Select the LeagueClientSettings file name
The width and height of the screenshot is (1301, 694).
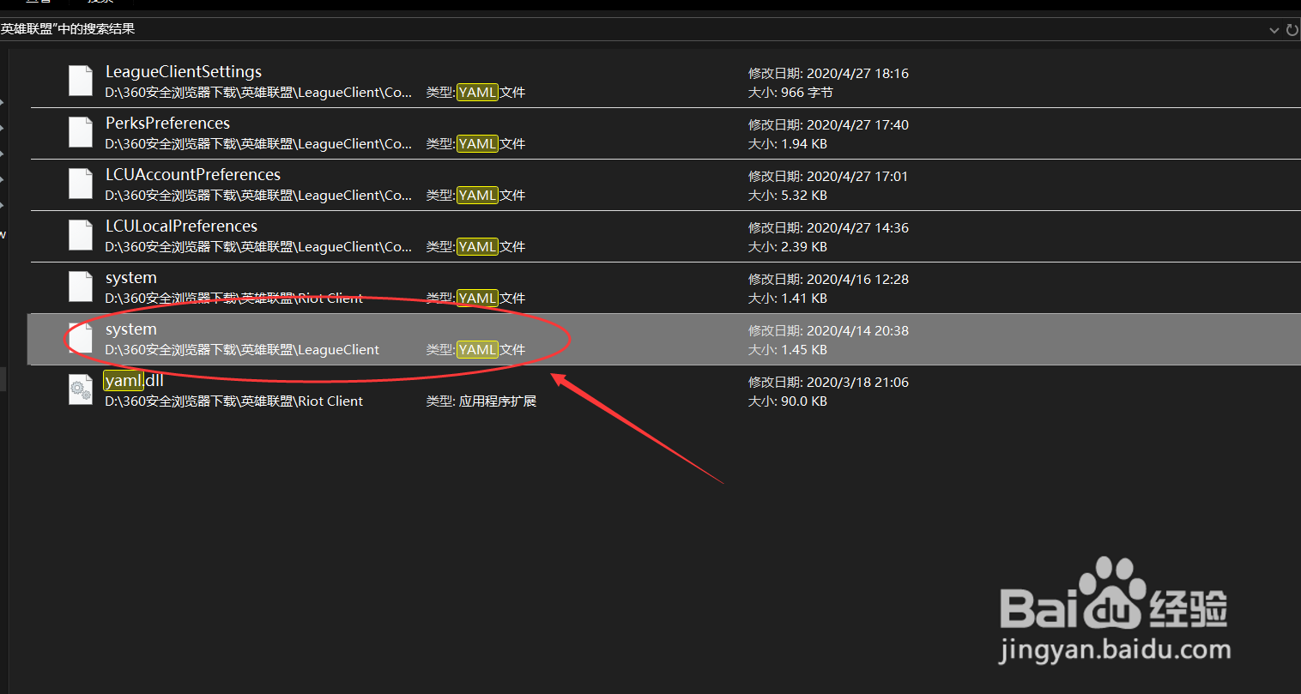click(184, 72)
